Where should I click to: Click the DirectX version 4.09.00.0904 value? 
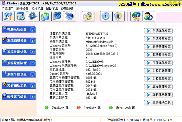coord(94,74)
